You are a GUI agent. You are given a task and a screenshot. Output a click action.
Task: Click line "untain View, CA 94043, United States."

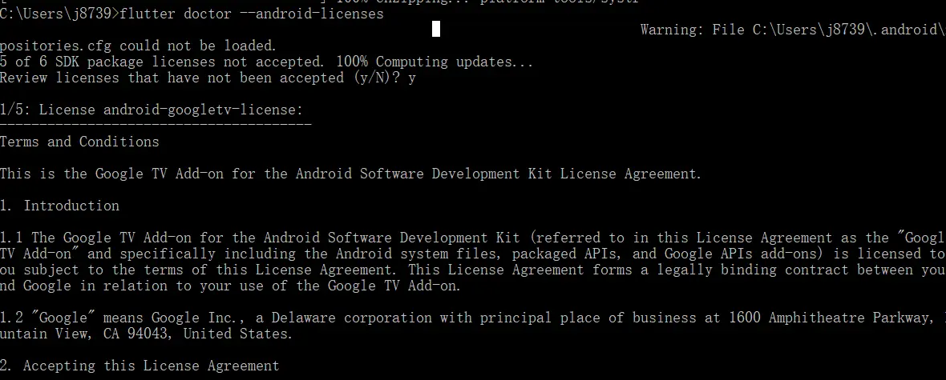point(146,334)
